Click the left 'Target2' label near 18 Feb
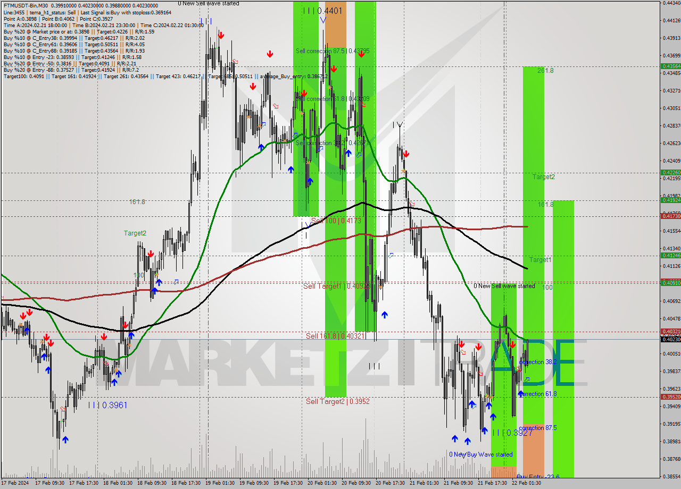 135,233
